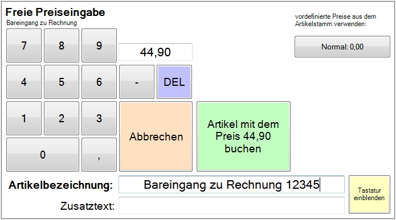Tap the minus sign key
Viewport: 396px width, 220px height.
[137, 82]
